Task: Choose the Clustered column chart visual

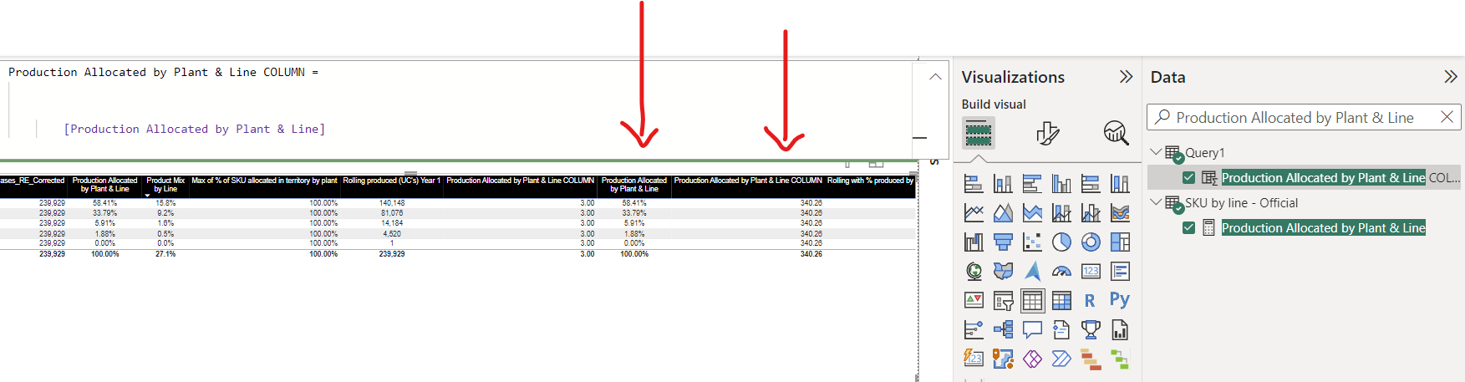Action: (x=1061, y=183)
